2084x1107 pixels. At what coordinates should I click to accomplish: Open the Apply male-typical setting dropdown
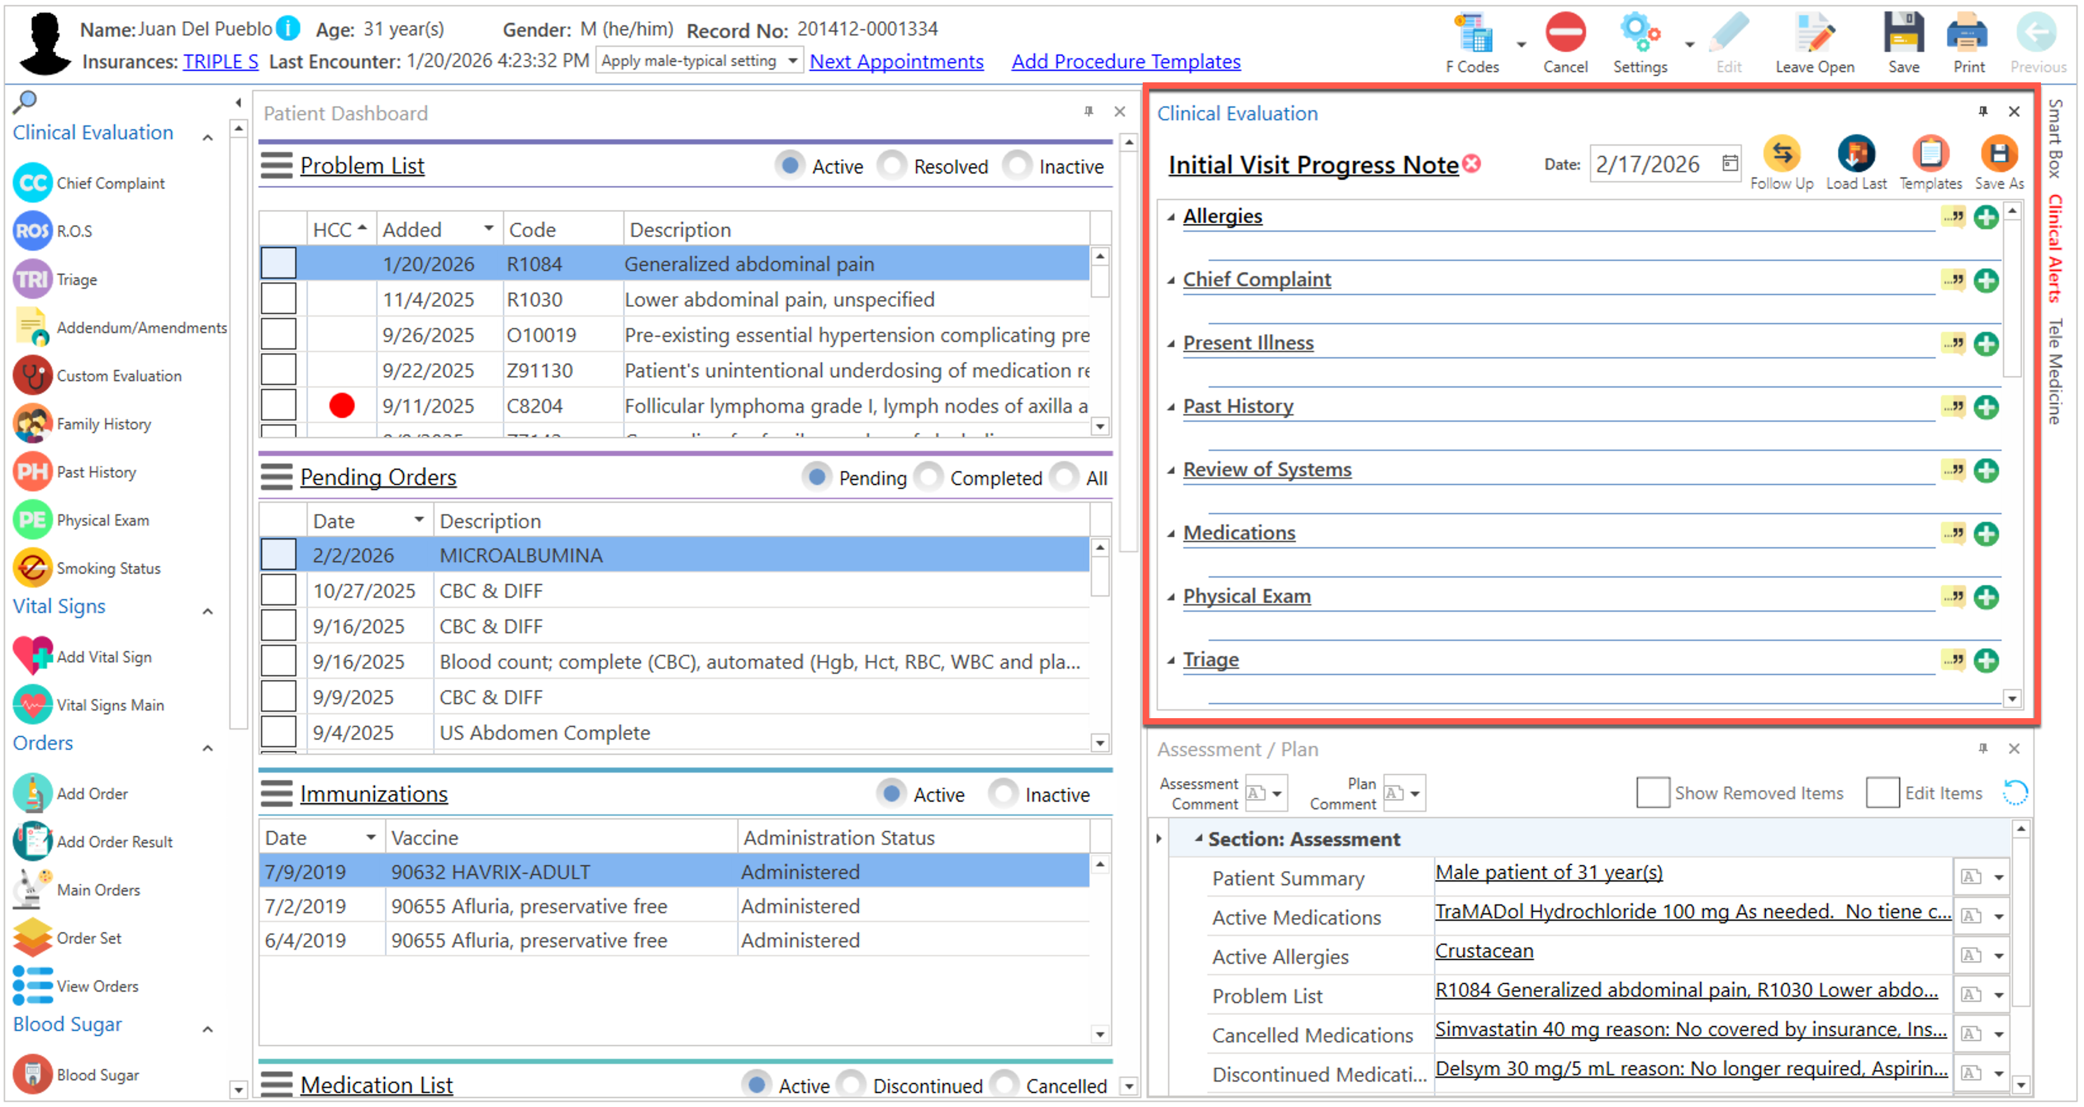pos(792,61)
